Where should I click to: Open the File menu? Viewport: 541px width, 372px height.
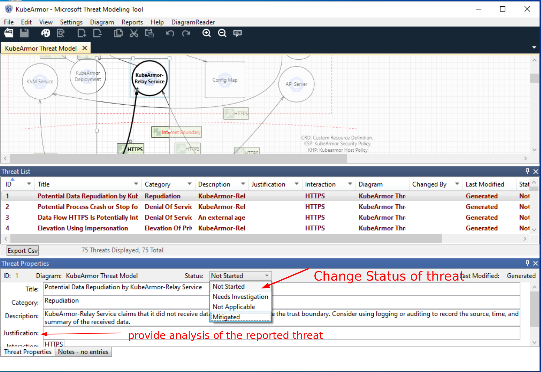pyautogui.click(x=9, y=22)
